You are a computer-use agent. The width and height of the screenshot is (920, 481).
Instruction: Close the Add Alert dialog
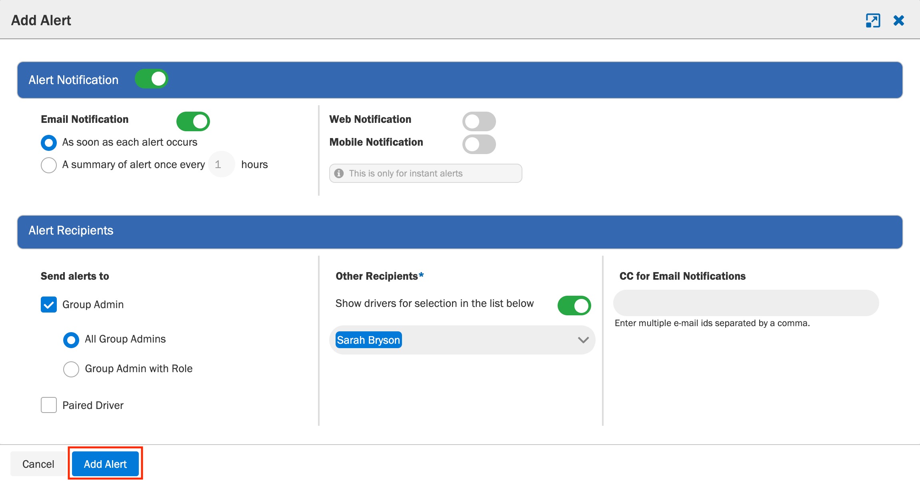point(899,20)
